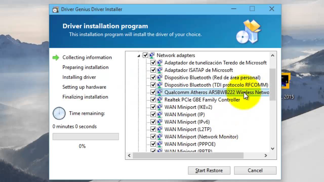Viewport: 324px width, 182px height.
Task: Click the WAN Miniport (PPPOE) icon
Action: pos(160,144)
